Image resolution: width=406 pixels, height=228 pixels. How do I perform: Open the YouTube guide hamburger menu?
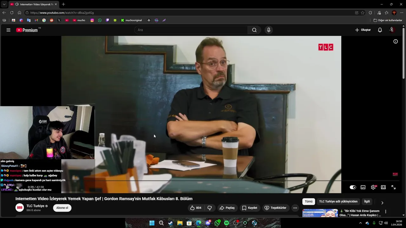[9, 30]
